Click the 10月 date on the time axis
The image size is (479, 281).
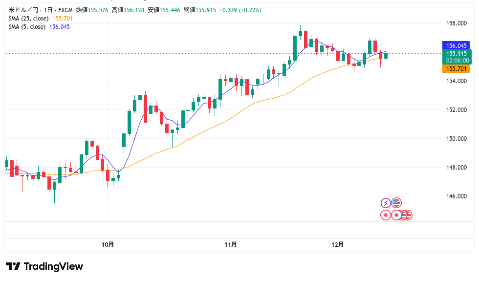point(108,244)
